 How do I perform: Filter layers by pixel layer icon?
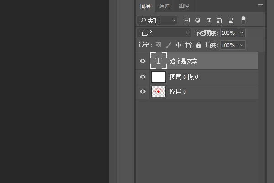point(187,21)
